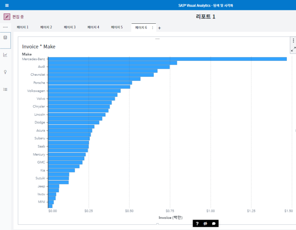The width and height of the screenshot is (296, 230).
Task: Switch to 페이지 4 tab
Action: [x=93, y=27]
